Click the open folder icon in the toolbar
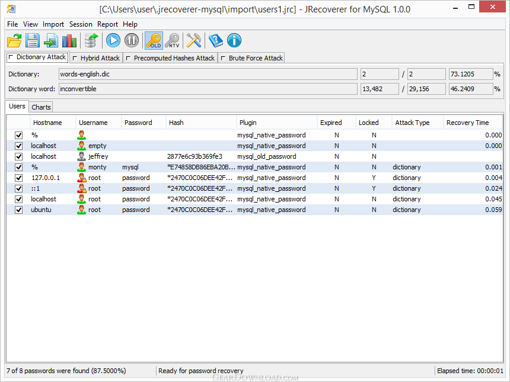This screenshot has height=382, width=510. (14, 41)
